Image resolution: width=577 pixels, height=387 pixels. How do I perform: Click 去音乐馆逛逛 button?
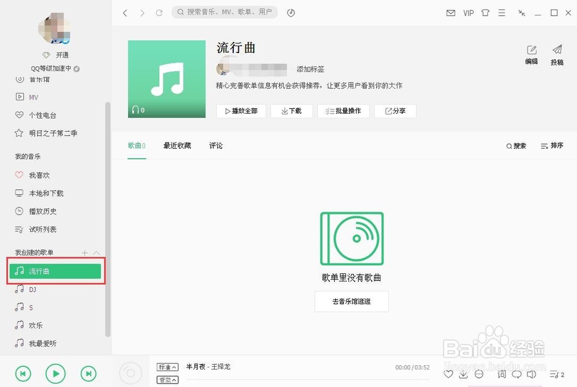tap(351, 302)
